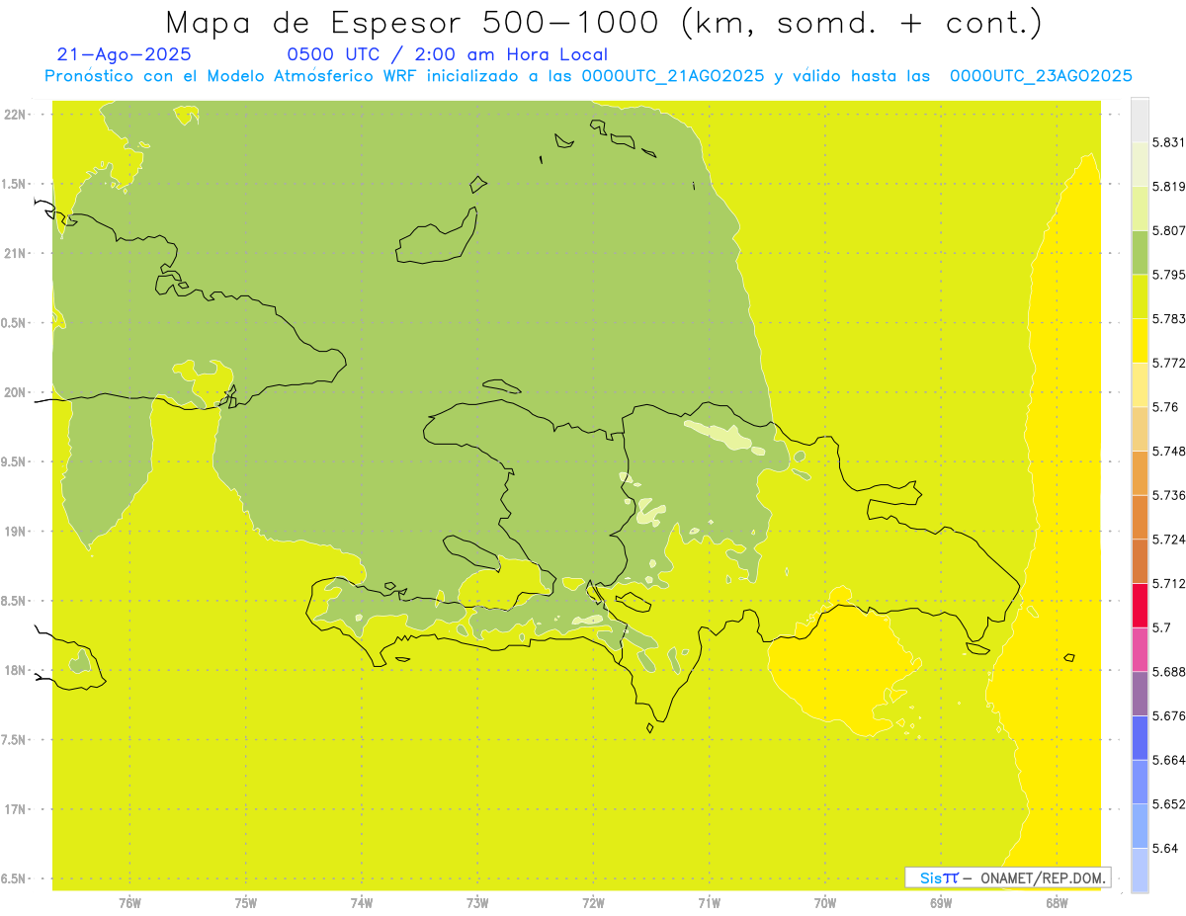The width and height of the screenshot is (1186, 916).
Task: Click the longitude axis label 72W
Action: pyautogui.click(x=593, y=902)
